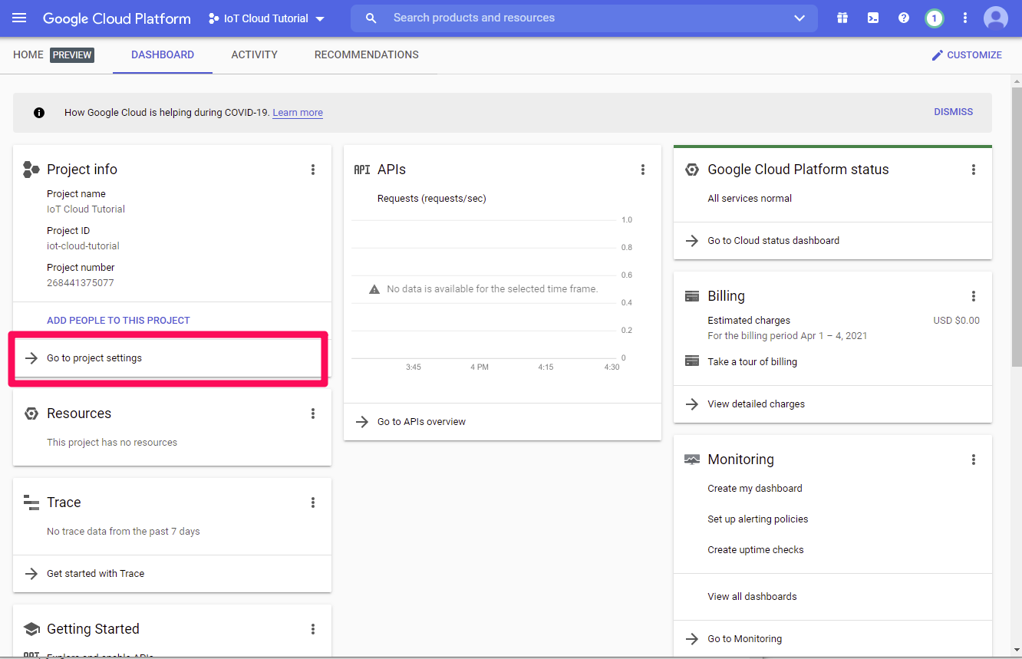Open Google Cloud Platform status card menu
The height and width of the screenshot is (659, 1022).
(974, 170)
